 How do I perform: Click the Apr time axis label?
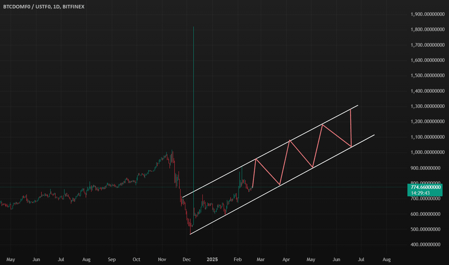click(286, 260)
